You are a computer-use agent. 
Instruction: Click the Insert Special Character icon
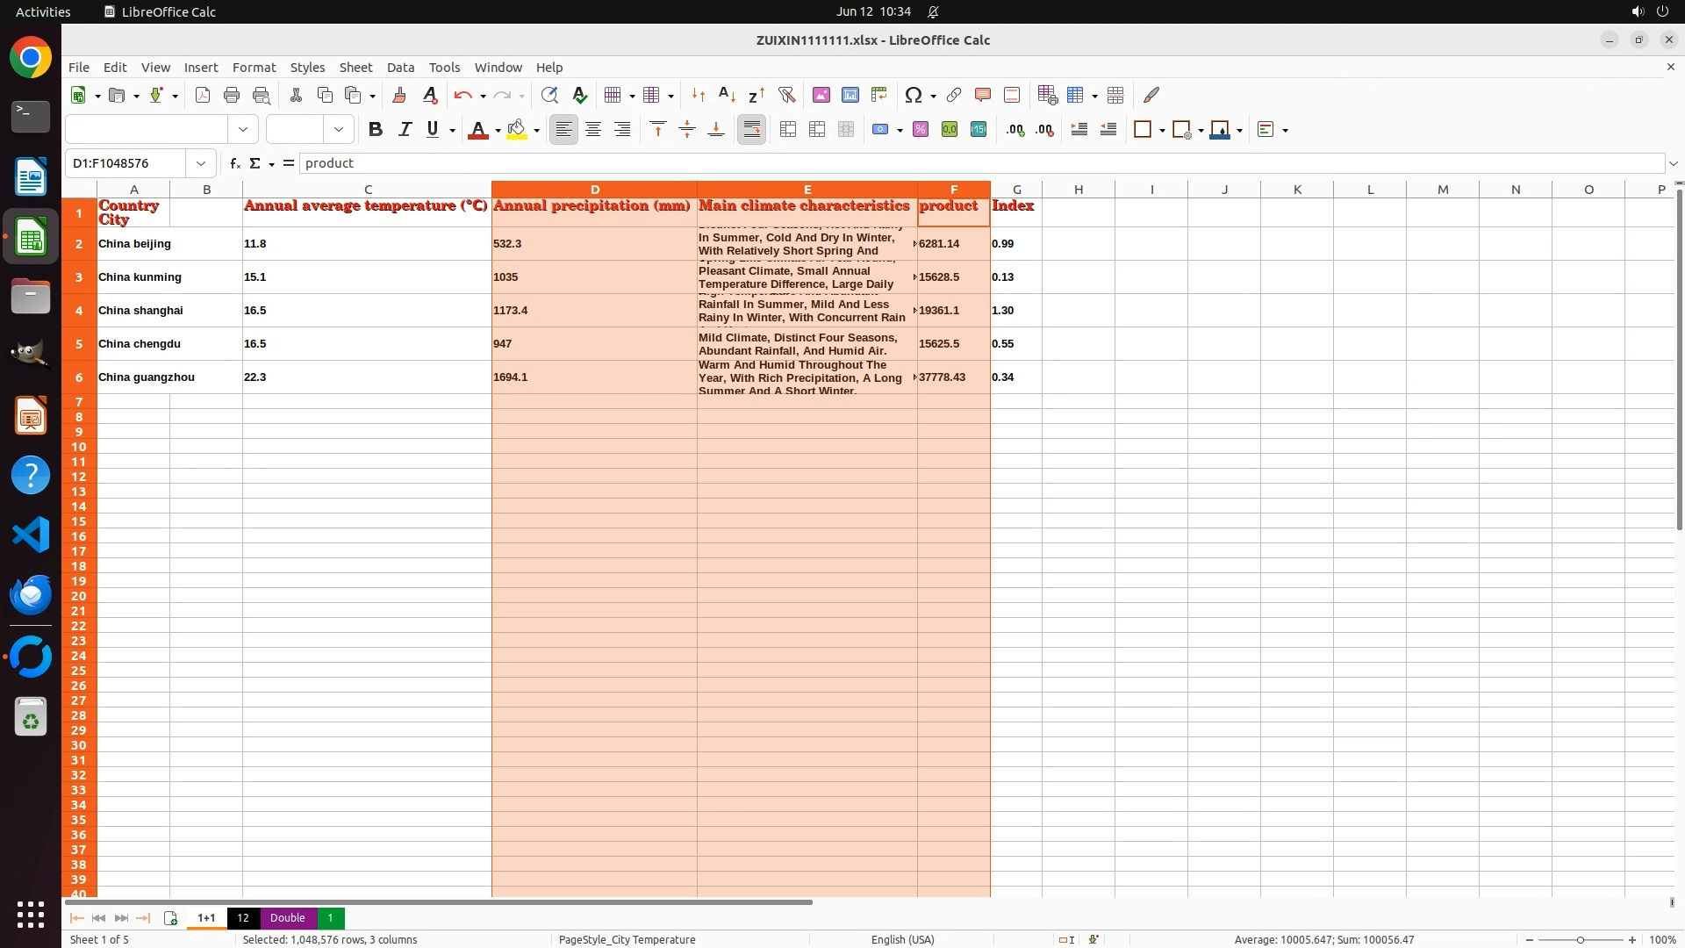coord(913,95)
